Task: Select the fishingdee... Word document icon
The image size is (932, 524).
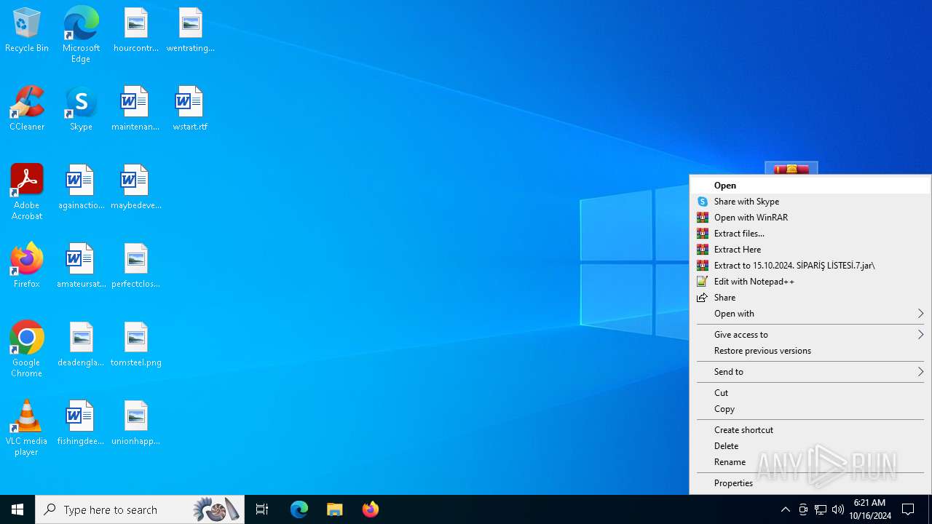Action: (x=81, y=423)
